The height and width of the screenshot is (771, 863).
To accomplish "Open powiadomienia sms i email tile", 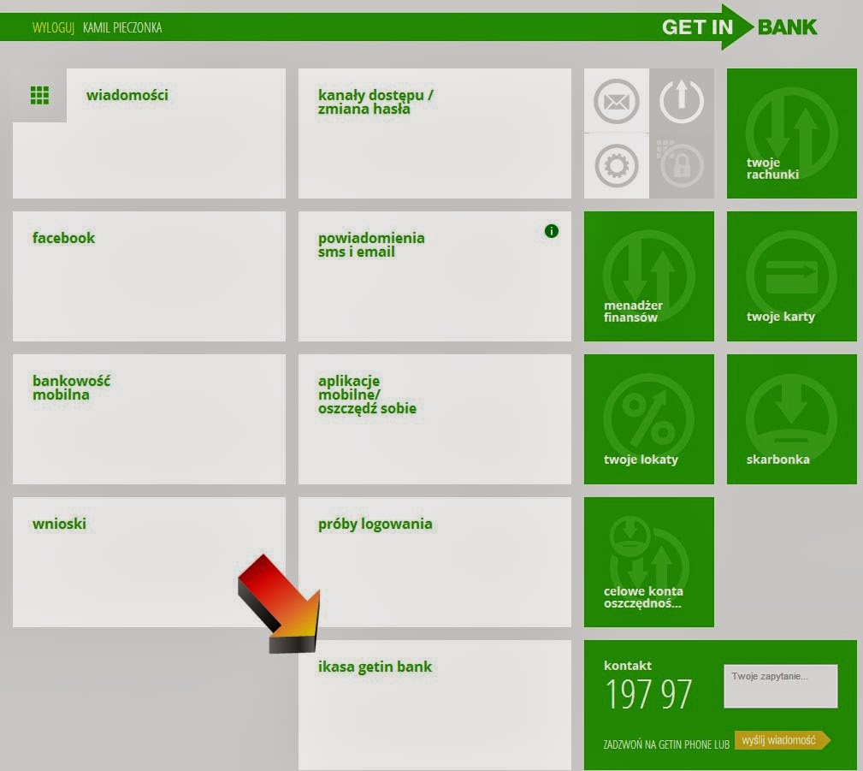I will click(x=434, y=276).
